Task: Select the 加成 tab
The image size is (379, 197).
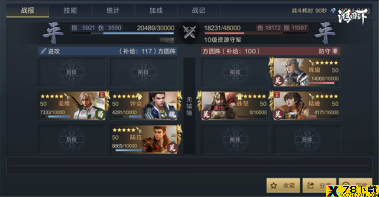Action: [156, 11]
